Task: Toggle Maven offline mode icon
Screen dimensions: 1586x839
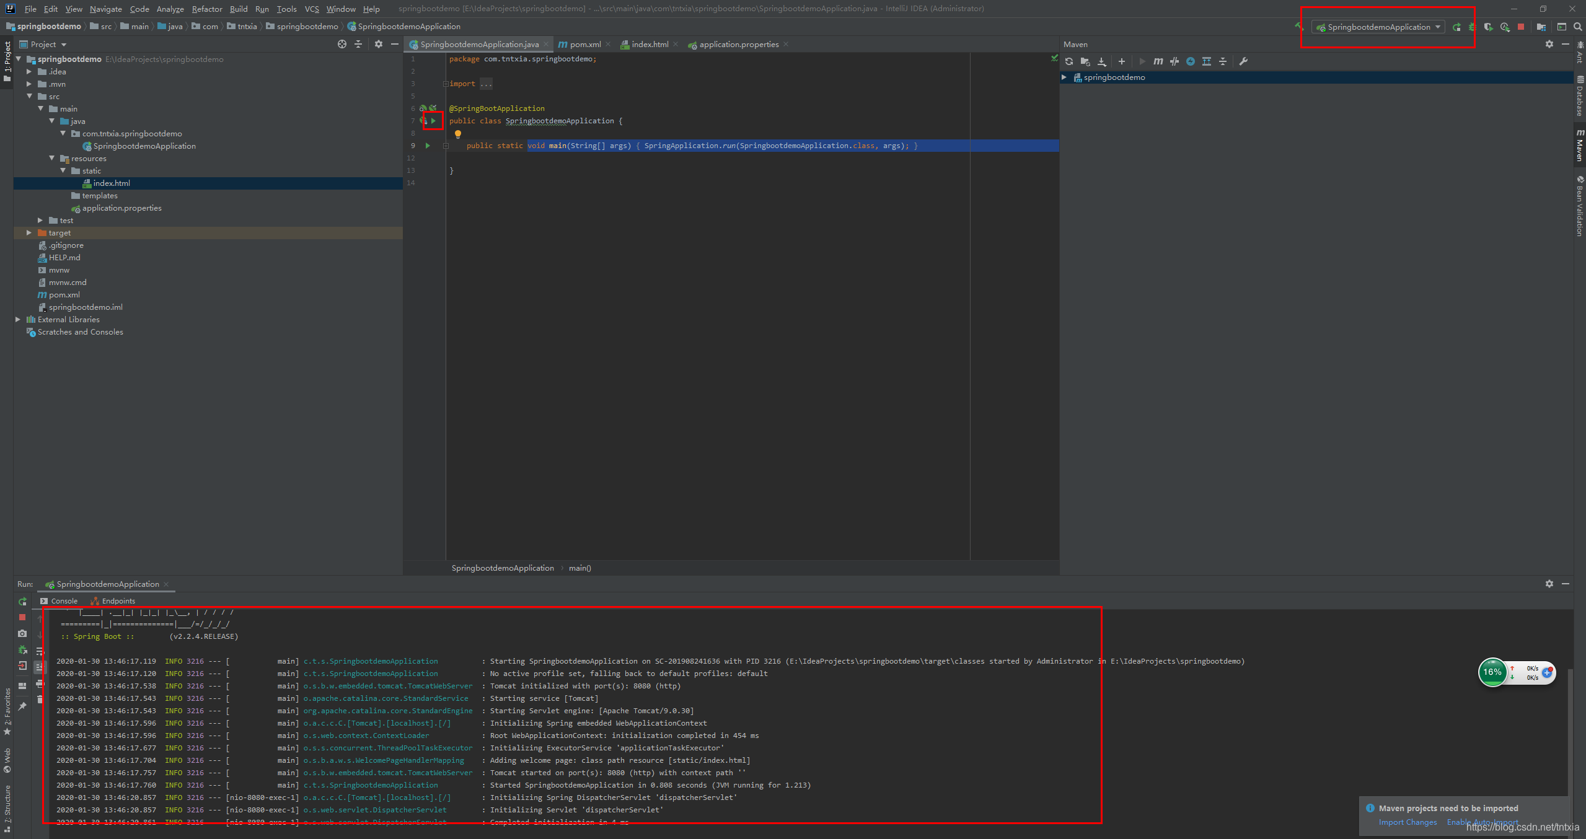Action: [x=1174, y=61]
